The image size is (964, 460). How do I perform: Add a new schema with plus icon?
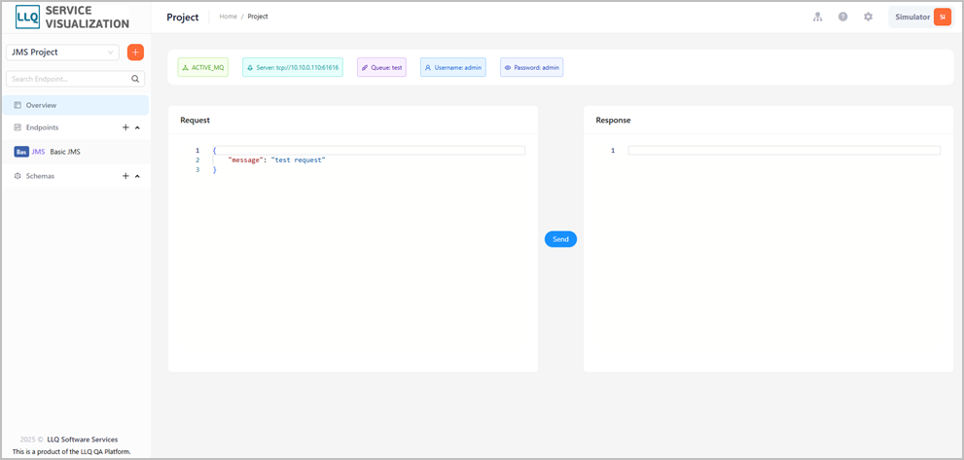[x=125, y=176]
